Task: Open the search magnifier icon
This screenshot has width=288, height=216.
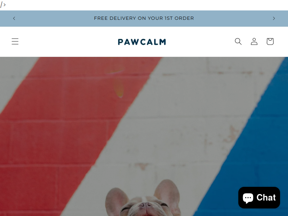Action: [238, 41]
